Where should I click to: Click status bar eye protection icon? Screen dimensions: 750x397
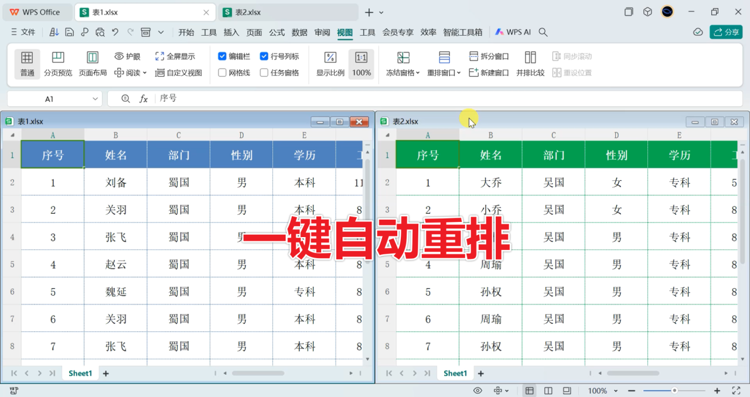pos(478,391)
